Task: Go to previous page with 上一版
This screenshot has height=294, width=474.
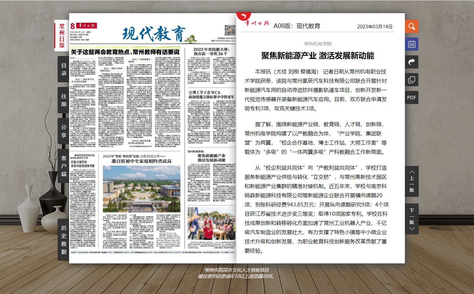Action: (411, 181)
